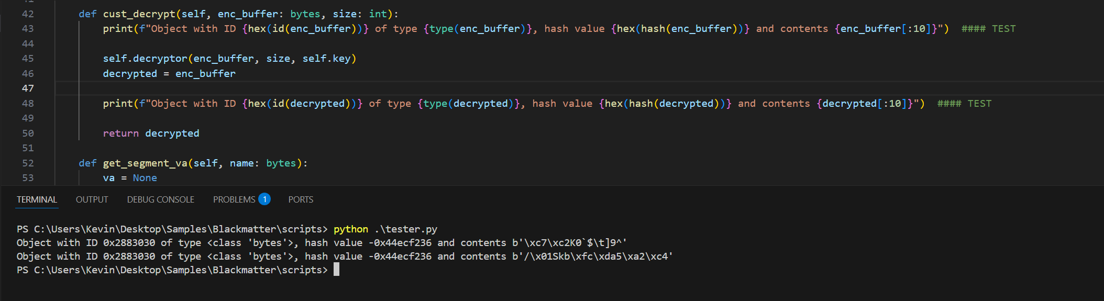The height and width of the screenshot is (301, 1104).
Task: Click the python .\tester.py command text
Action: [385, 229]
